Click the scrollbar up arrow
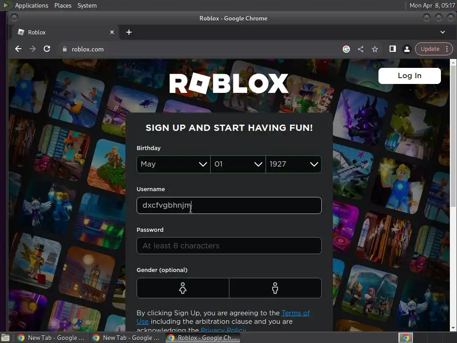 (453, 62)
